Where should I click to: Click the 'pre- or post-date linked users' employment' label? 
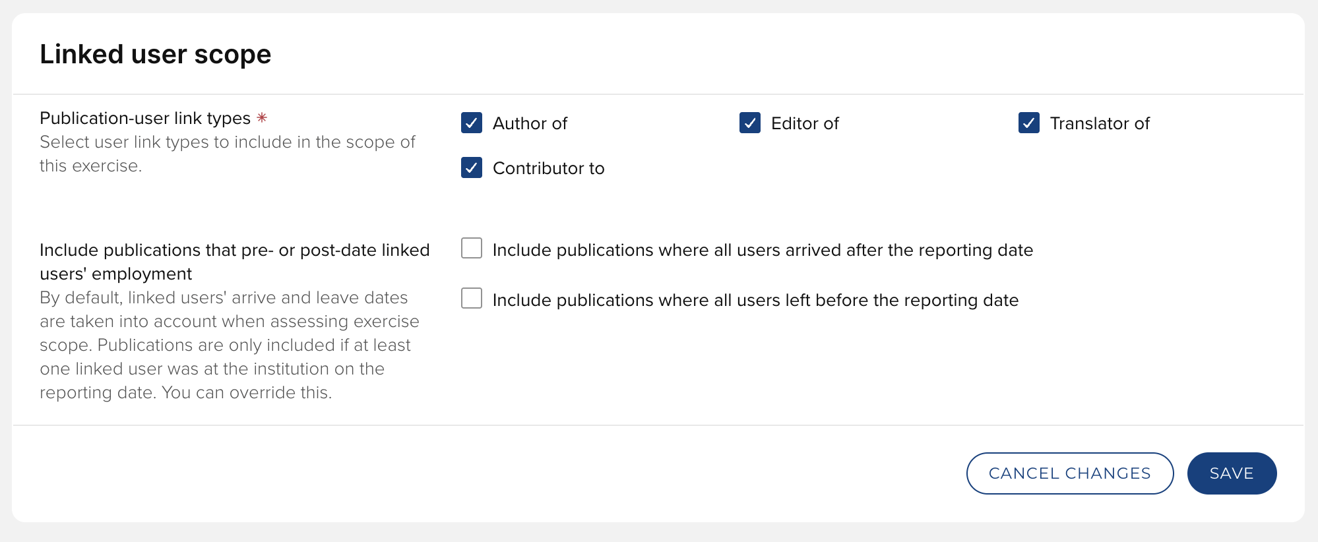click(x=234, y=262)
